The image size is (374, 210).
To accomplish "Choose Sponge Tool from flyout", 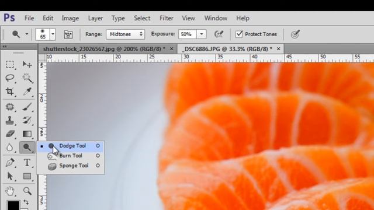I will [x=70, y=166].
